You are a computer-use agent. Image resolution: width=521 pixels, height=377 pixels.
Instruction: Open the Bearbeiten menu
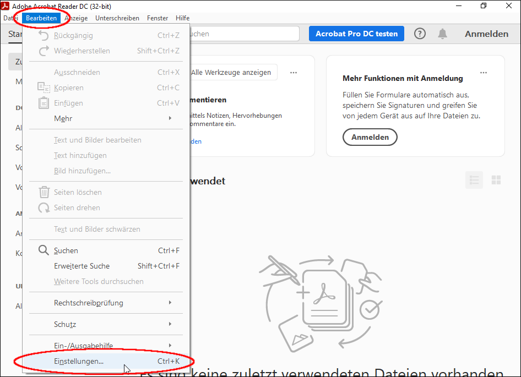coord(41,18)
